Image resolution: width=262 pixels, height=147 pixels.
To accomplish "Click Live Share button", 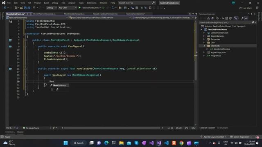I will click(x=246, y=8).
